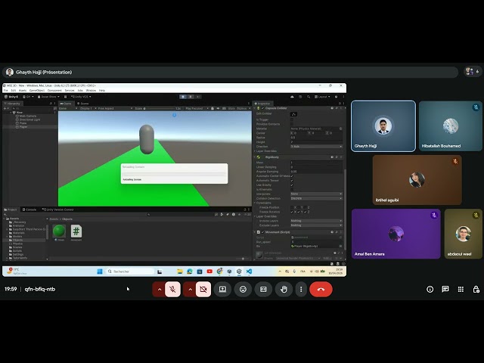Open the Unity VCS dropdown
Viewport: 484px width, 363px height.
coord(81,97)
